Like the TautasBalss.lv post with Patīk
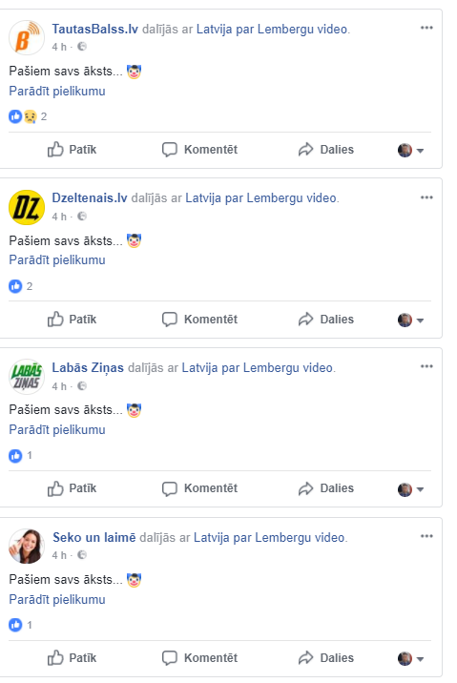Viewport: 457px width, 683px height. pyautogui.click(x=72, y=150)
